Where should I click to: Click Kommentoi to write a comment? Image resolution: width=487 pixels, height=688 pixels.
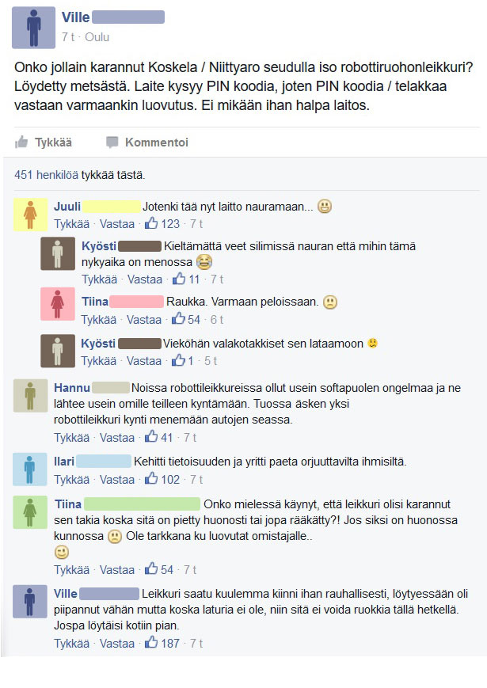pyautogui.click(x=157, y=143)
